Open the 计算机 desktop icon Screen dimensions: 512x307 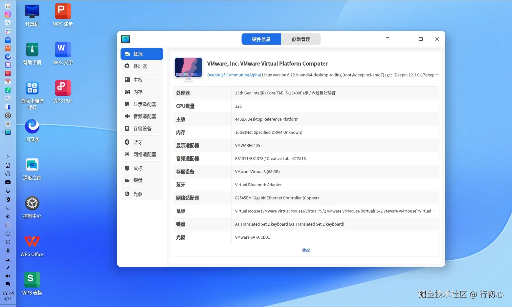point(32,16)
